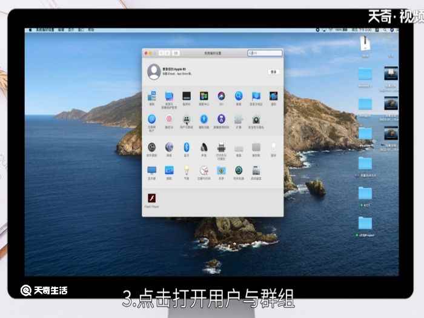Screen dimensions: 424x318
Task: Show all preferences grid button
Action: (x=176, y=53)
